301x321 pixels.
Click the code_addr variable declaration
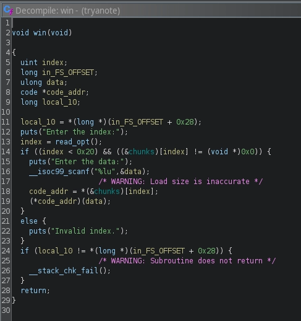click(x=66, y=92)
